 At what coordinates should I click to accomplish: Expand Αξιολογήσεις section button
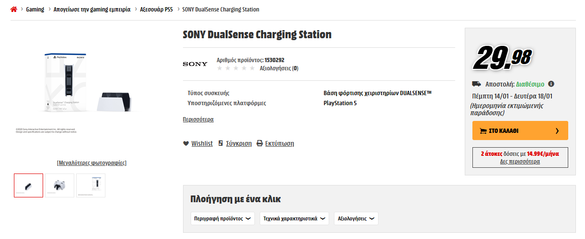coord(356,218)
